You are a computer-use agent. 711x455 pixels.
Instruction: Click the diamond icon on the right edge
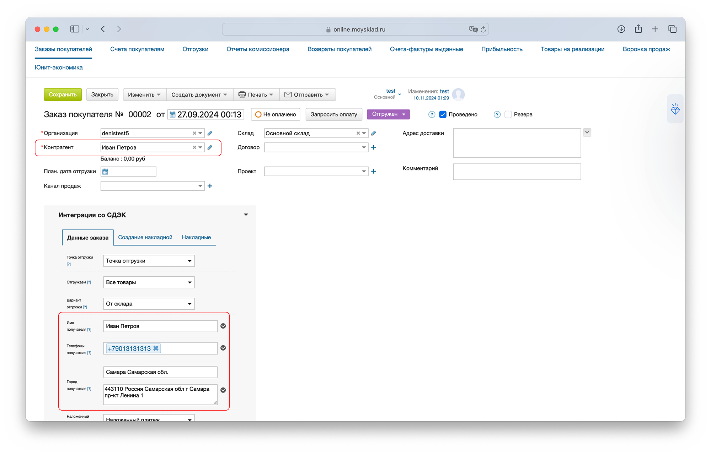[x=675, y=109]
